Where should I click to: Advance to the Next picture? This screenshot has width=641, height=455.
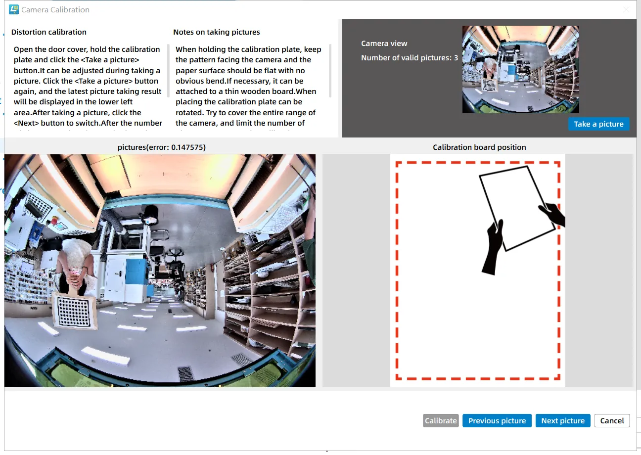pos(562,421)
